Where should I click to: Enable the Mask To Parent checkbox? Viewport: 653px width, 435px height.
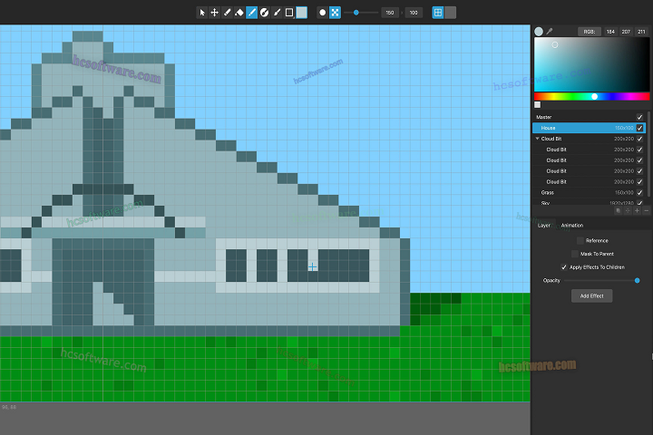pyautogui.click(x=575, y=254)
